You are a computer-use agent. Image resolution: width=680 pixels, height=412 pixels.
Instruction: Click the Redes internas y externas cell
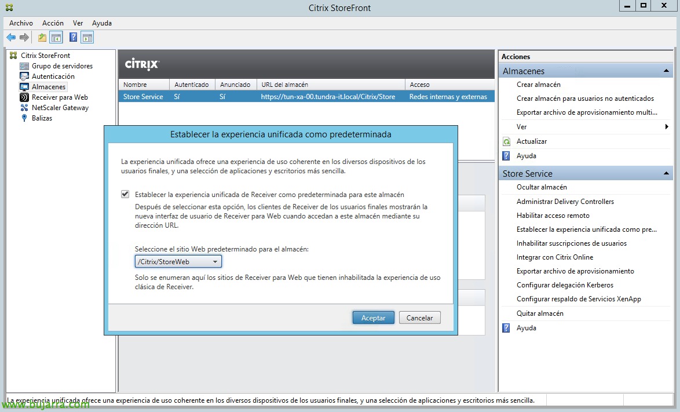(x=448, y=97)
